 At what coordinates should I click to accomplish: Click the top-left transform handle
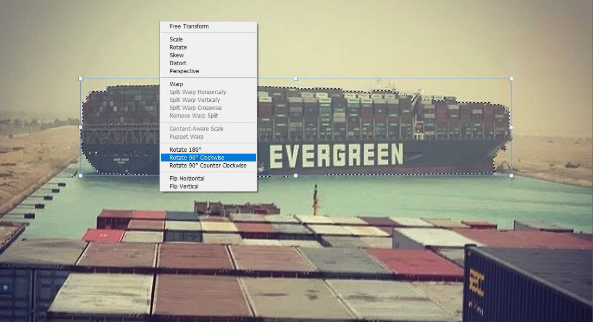pos(80,79)
